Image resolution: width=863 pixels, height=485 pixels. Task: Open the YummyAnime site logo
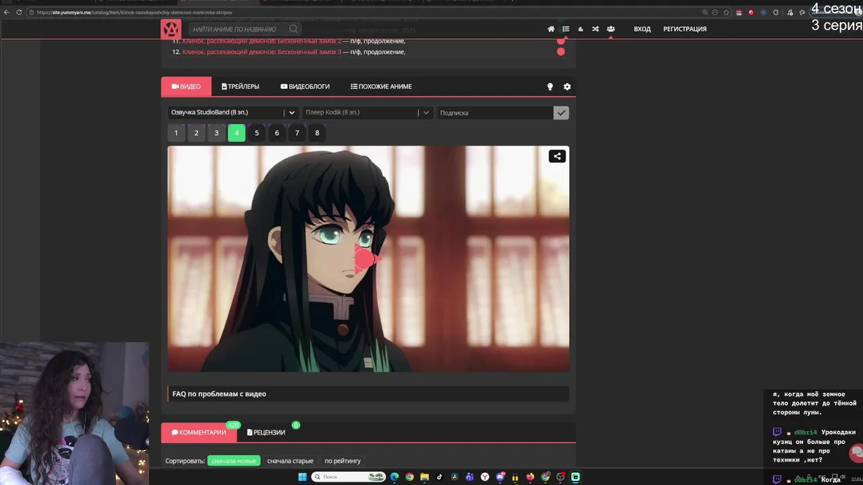point(171,29)
